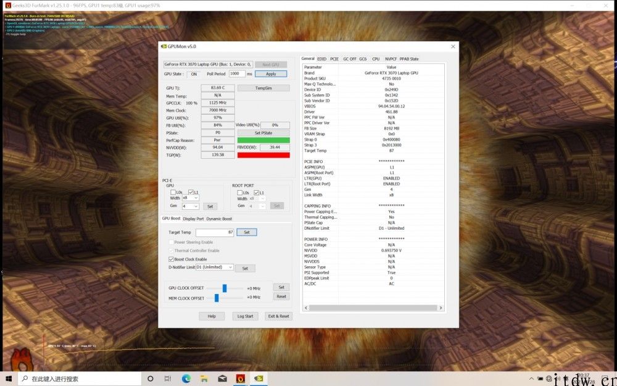
Task: Switch to the Display Port tab
Action: (x=193, y=219)
